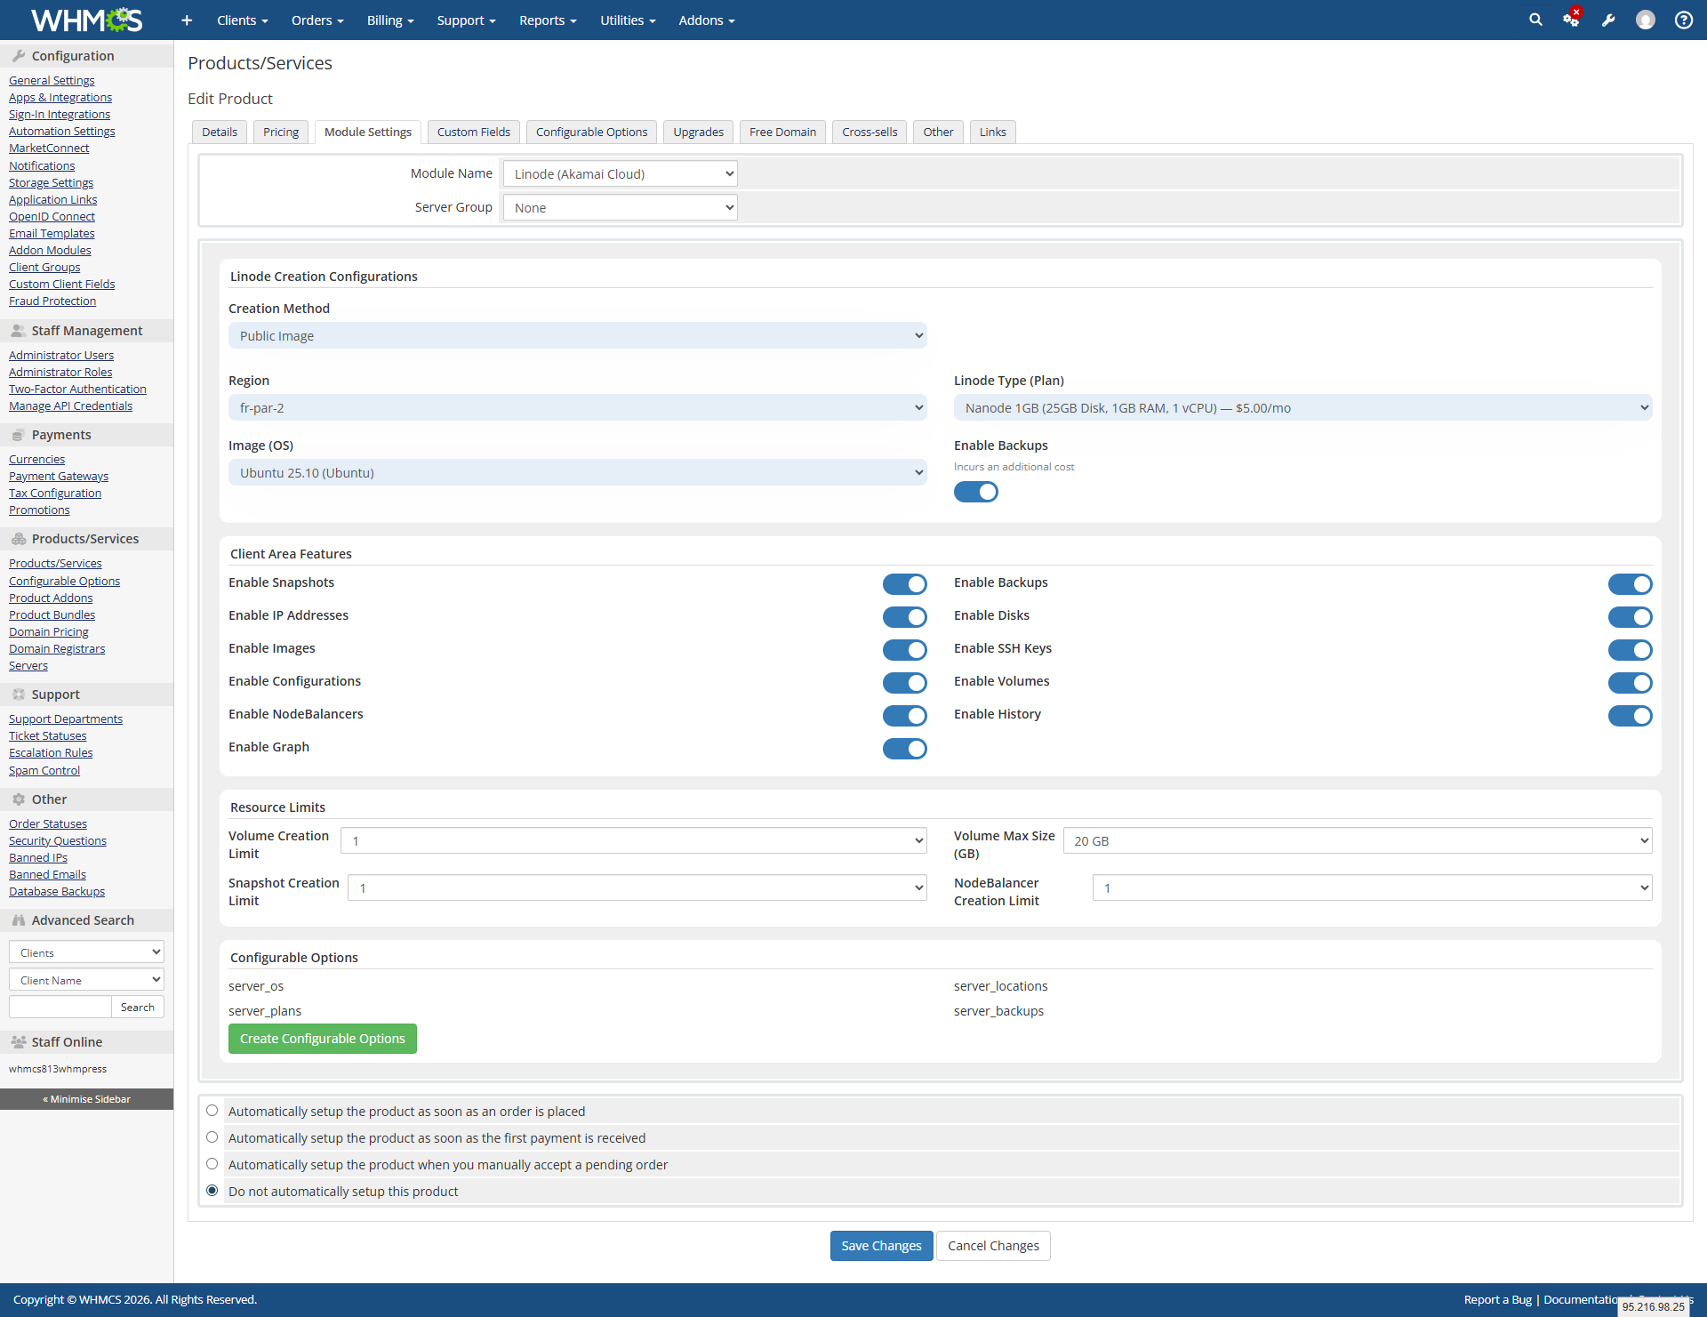Open the Module Name dropdown
This screenshot has height=1317, width=1707.
point(620,173)
